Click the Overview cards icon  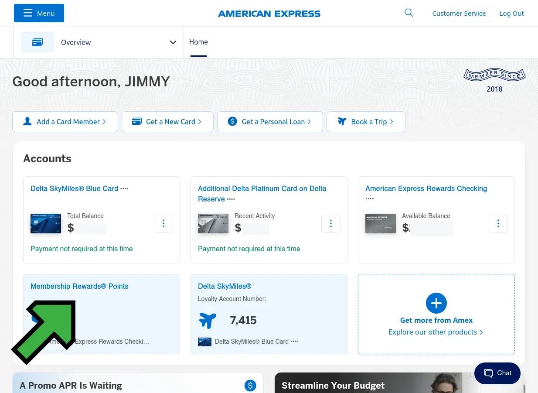coord(37,42)
